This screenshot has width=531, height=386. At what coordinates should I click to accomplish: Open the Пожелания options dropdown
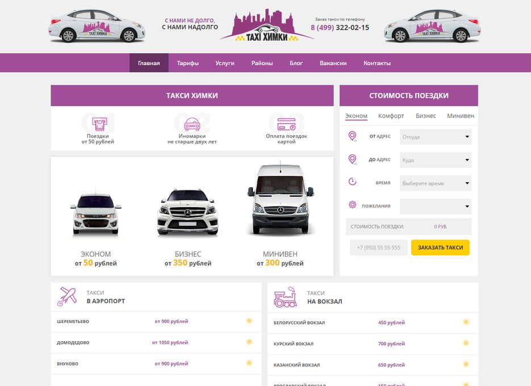point(436,206)
